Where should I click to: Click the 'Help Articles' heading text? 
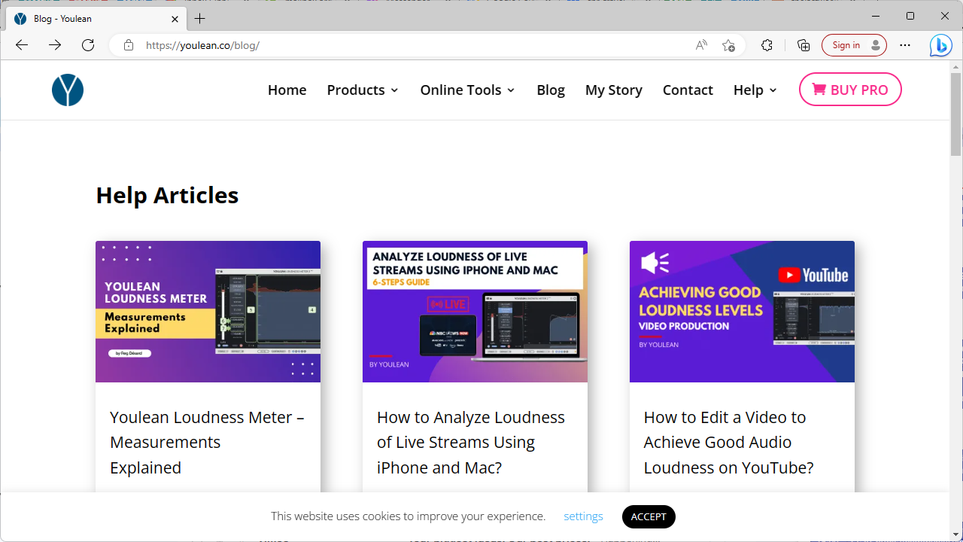167,195
